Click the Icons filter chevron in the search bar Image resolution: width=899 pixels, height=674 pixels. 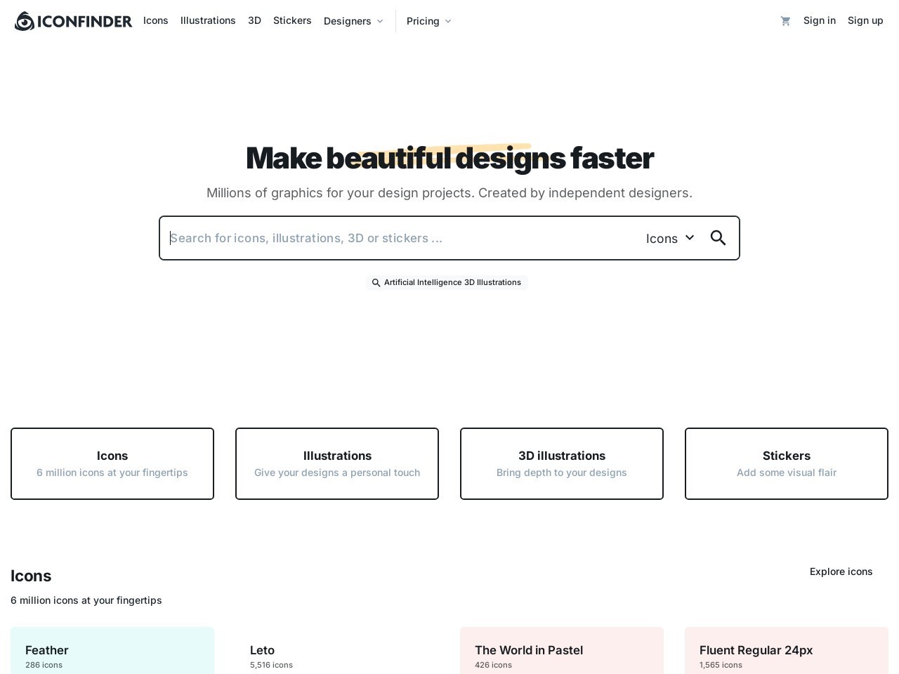coord(689,238)
